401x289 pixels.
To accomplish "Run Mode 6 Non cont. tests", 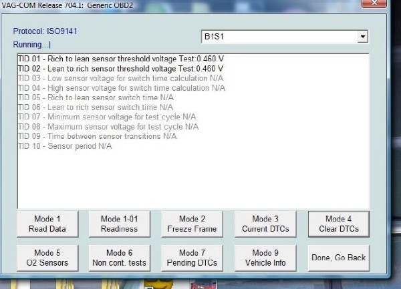I will [x=120, y=258].
